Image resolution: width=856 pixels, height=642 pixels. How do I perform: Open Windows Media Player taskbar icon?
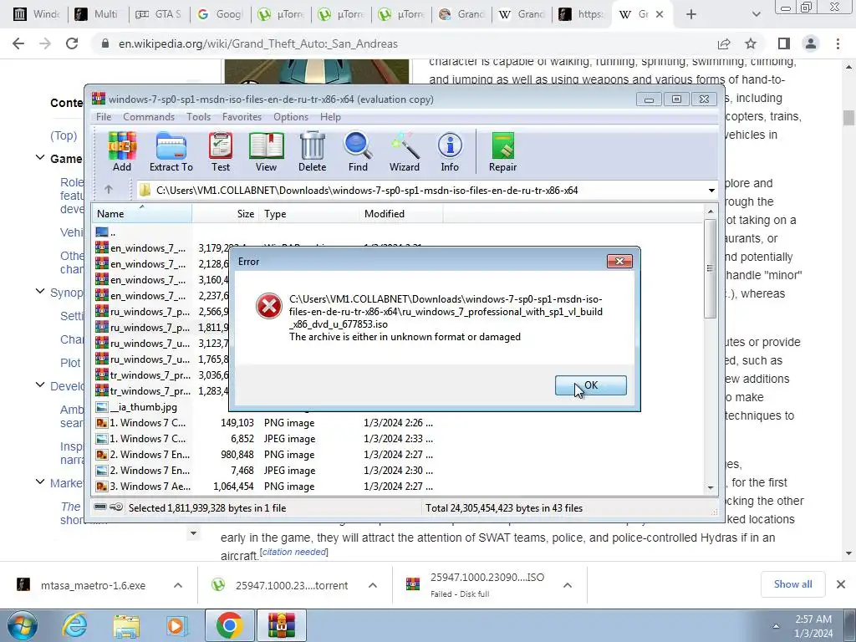tap(177, 625)
